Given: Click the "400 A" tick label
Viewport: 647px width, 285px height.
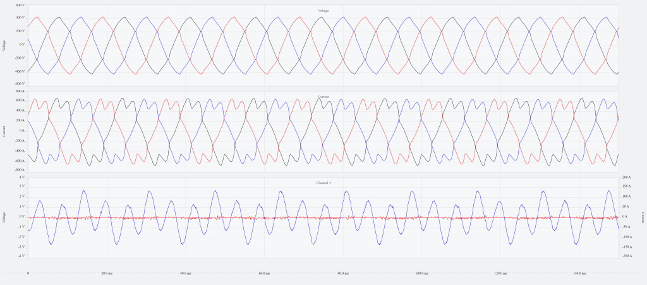Looking at the screenshot, I should (21, 111).
